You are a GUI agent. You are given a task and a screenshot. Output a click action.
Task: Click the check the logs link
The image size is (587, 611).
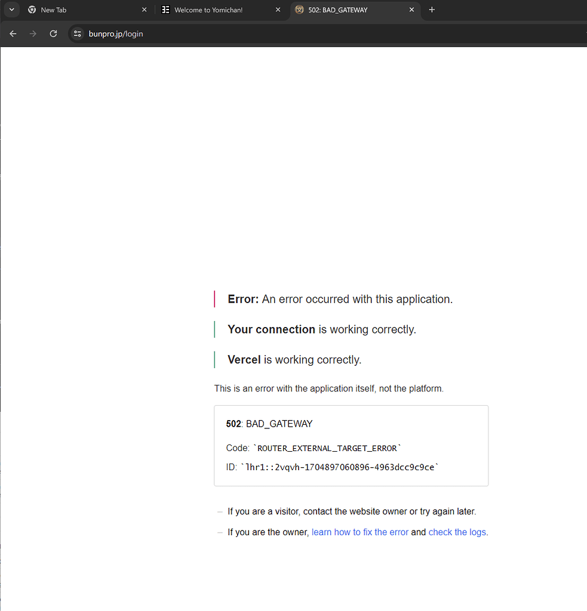tap(457, 532)
